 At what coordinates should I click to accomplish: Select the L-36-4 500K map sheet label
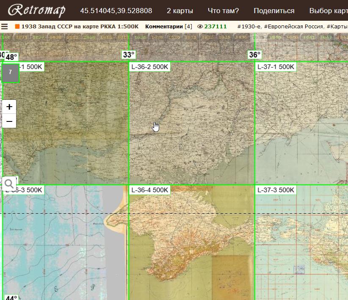[x=150, y=190]
